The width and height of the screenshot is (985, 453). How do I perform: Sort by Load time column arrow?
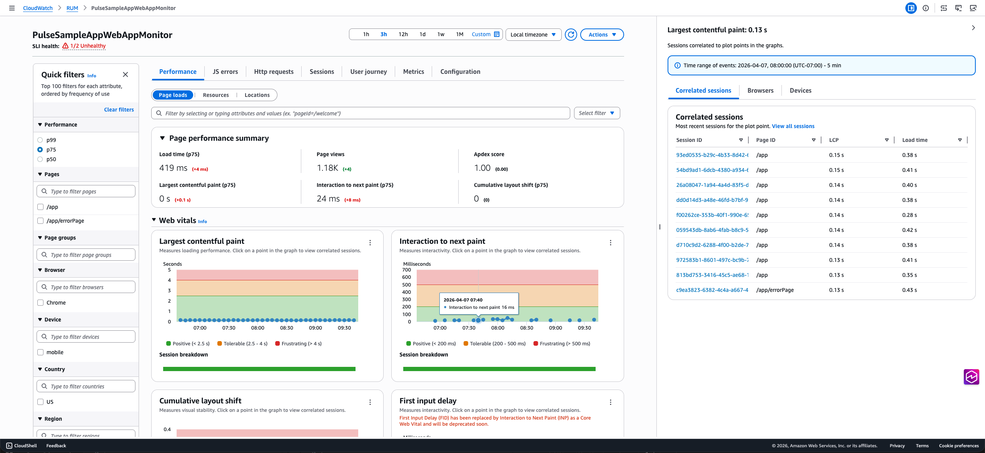tap(960, 140)
